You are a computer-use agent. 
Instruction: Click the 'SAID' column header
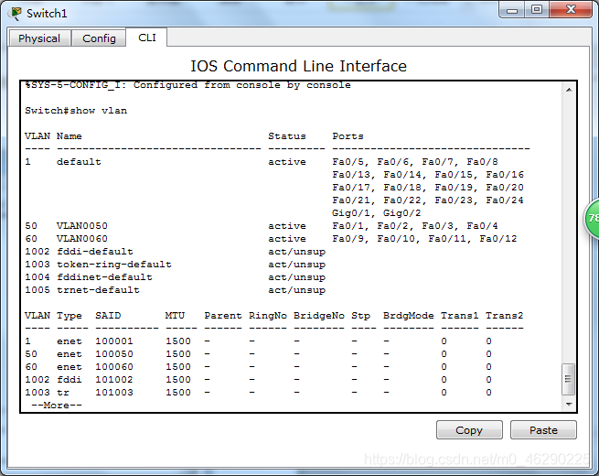(108, 316)
